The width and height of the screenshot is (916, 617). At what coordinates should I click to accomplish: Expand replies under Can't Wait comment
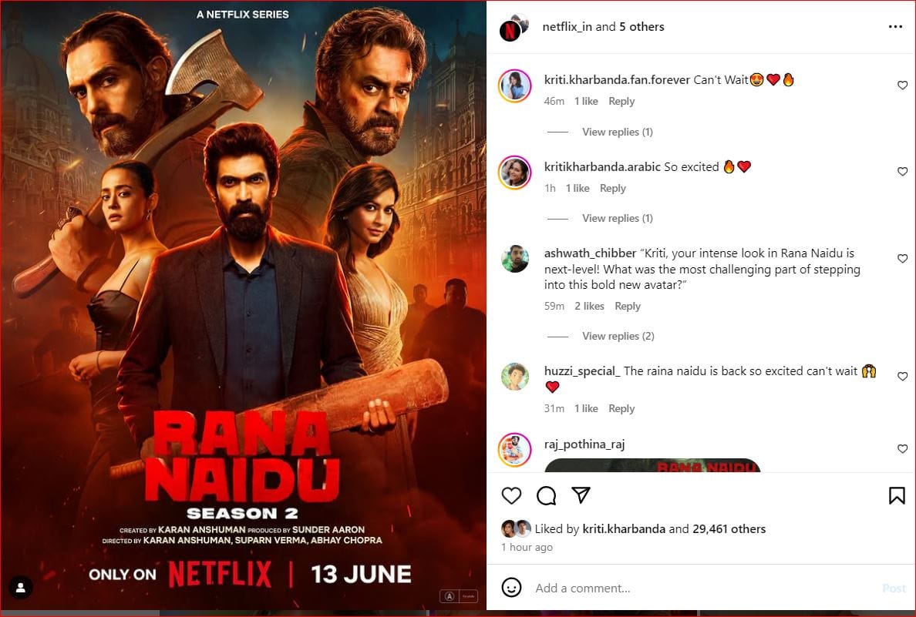point(617,132)
